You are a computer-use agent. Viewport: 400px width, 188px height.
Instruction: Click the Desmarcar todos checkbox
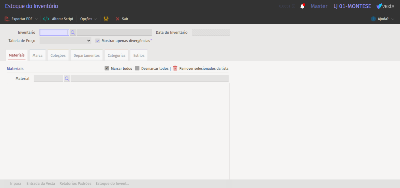click(x=137, y=68)
